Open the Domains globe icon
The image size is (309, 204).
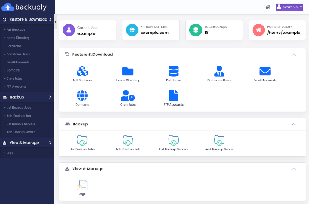(x=82, y=96)
